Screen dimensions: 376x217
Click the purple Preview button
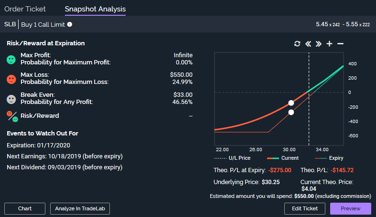(350, 208)
